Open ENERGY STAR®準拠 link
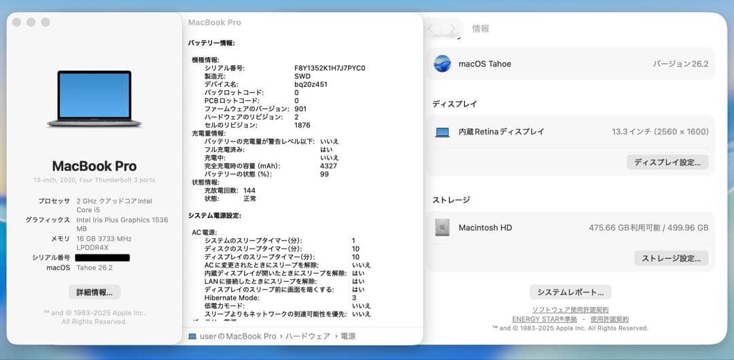 (544, 319)
